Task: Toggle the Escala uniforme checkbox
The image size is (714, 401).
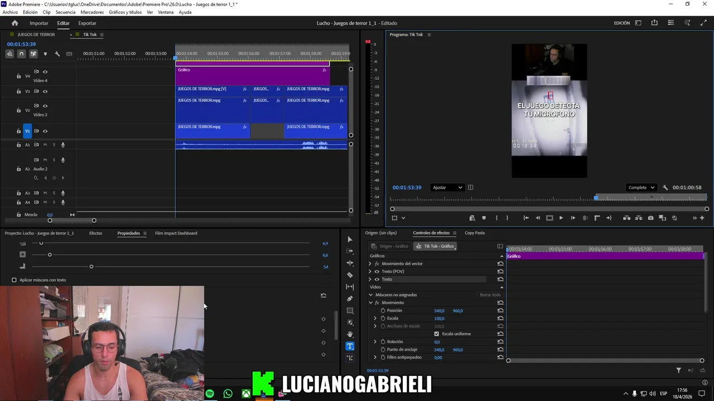Action: click(x=436, y=334)
